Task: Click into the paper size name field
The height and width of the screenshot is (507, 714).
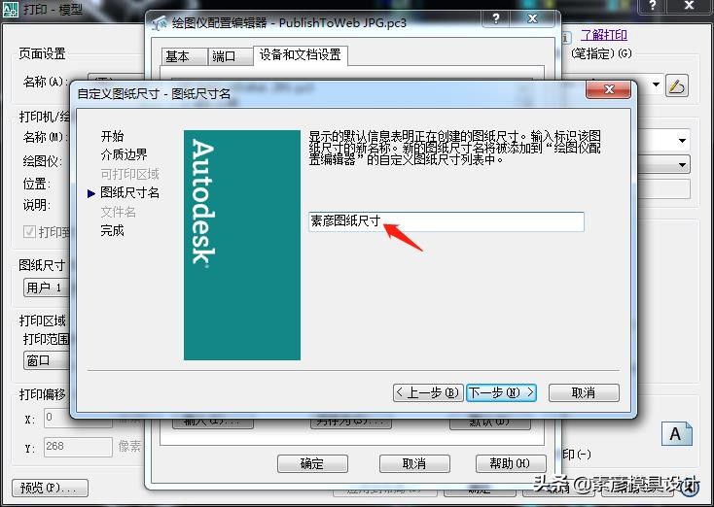Action: pyautogui.click(x=446, y=221)
